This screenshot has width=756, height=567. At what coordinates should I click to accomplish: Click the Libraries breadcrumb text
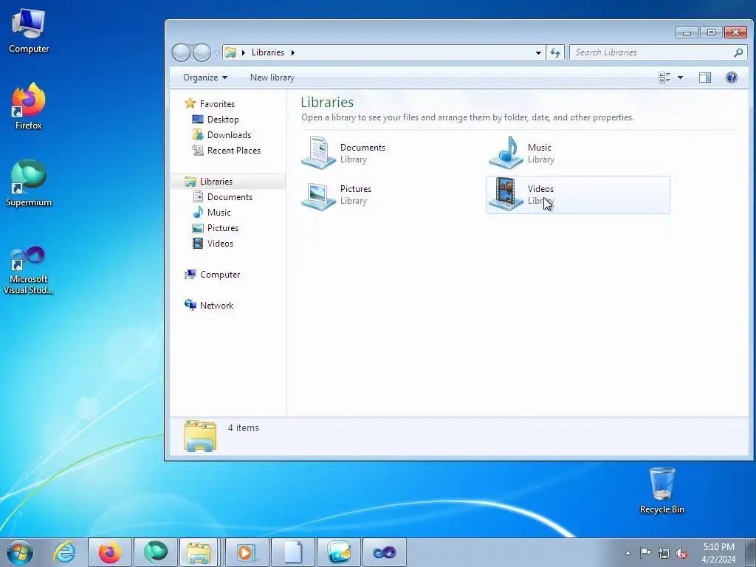pyautogui.click(x=267, y=52)
